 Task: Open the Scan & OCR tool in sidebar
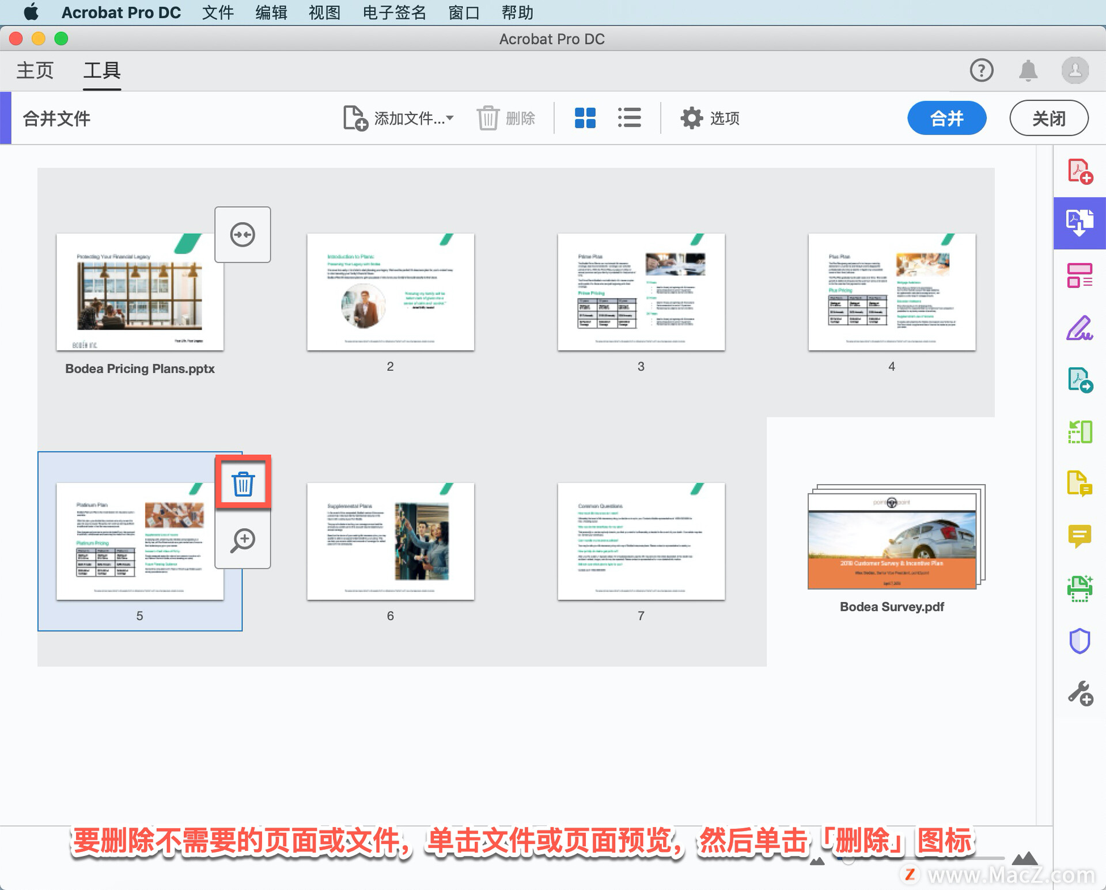click(x=1080, y=588)
